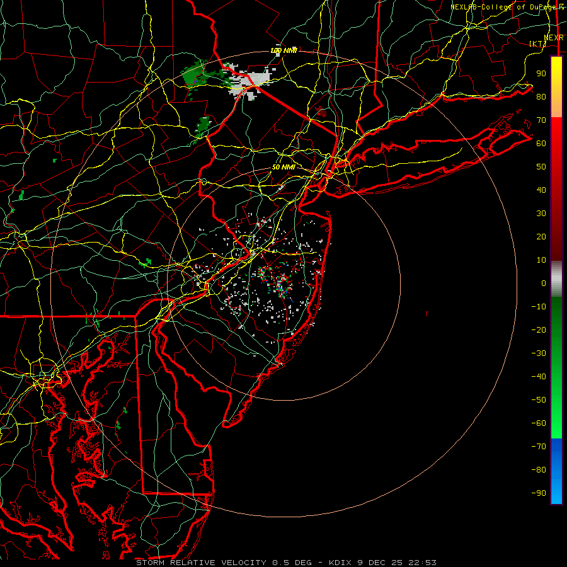Click the "9 DEC 25" date in the caption
This screenshot has height=567, width=567.
[x=381, y=563]
